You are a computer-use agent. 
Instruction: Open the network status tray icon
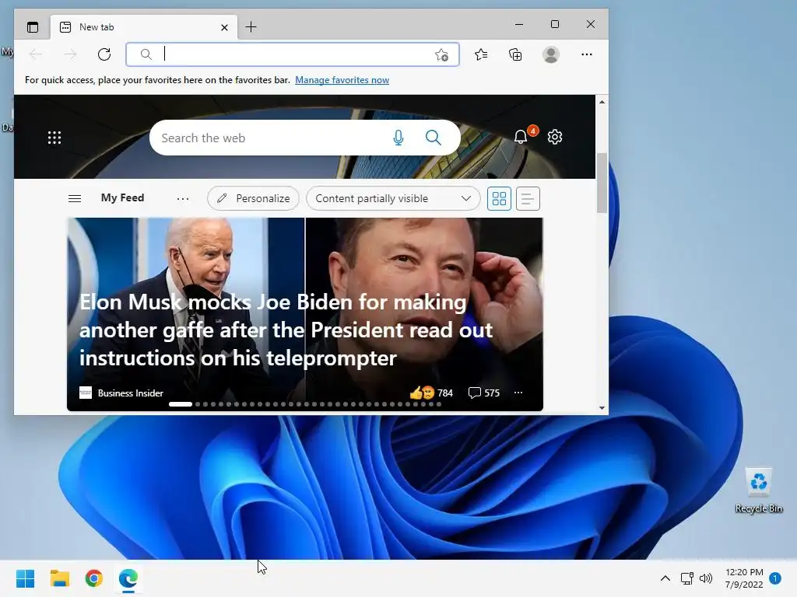click(687, 578)
